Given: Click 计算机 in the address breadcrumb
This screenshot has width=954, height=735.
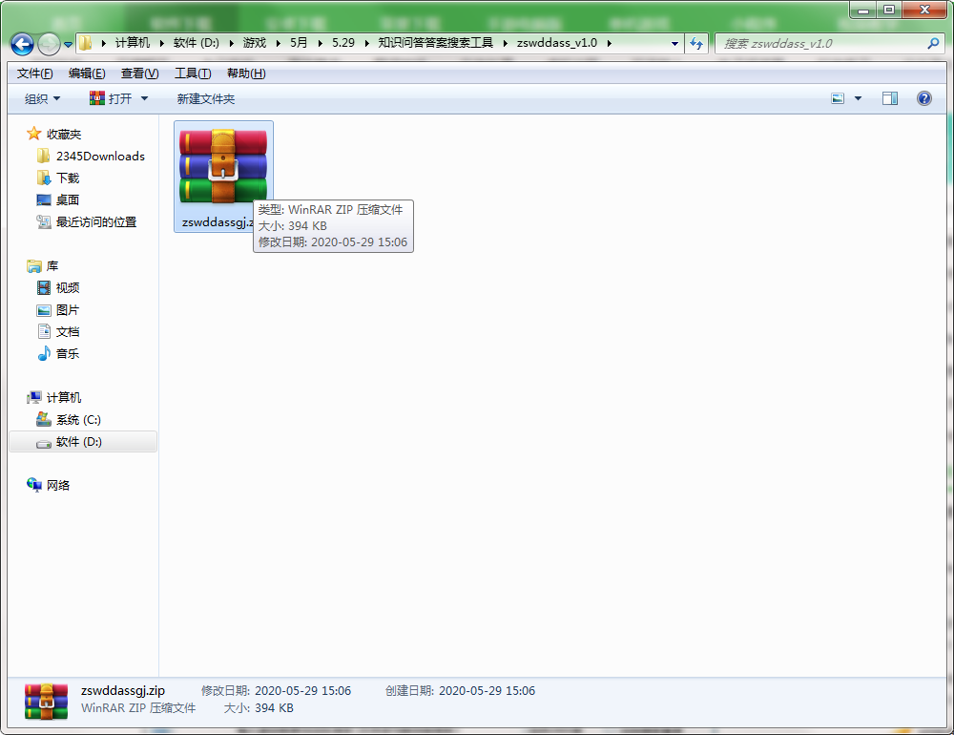Looking at the screenshot, I should tap(132, 43).
